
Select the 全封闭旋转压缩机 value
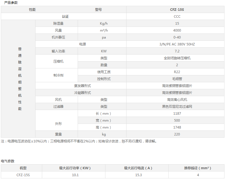[x=177, y=58]
